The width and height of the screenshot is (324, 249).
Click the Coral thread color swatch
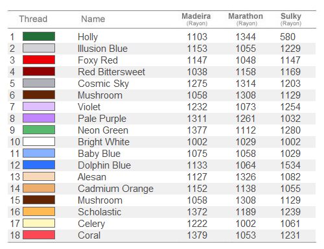click(39, 235)
